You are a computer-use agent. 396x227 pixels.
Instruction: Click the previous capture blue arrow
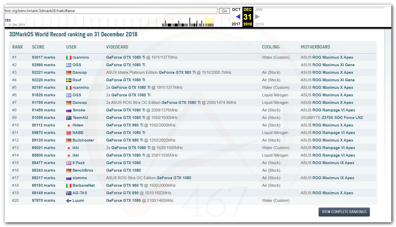coord(238,17)
